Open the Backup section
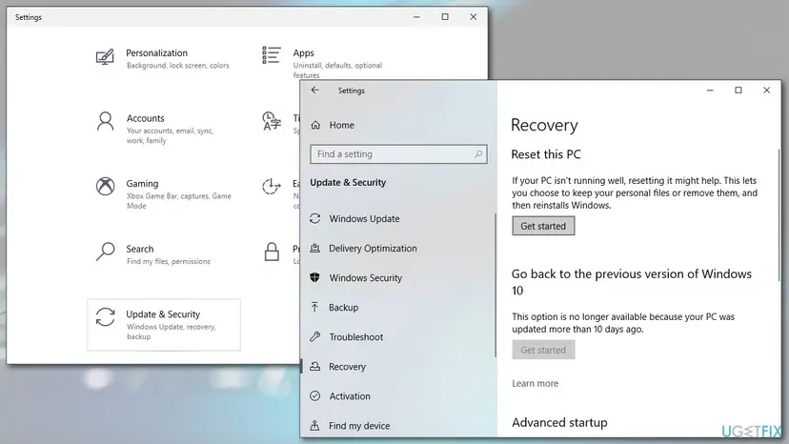The width and height of the screenshot is (789, 444). [344, 307]
